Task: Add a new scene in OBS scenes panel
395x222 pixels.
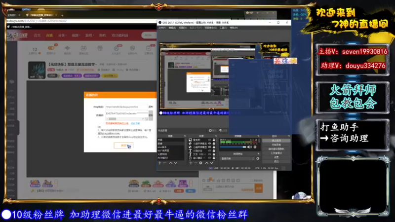Action: 159,163
